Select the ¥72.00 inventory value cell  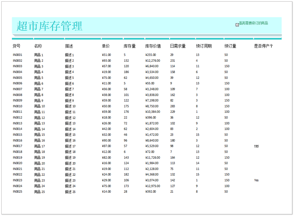[x=150, y=152]
